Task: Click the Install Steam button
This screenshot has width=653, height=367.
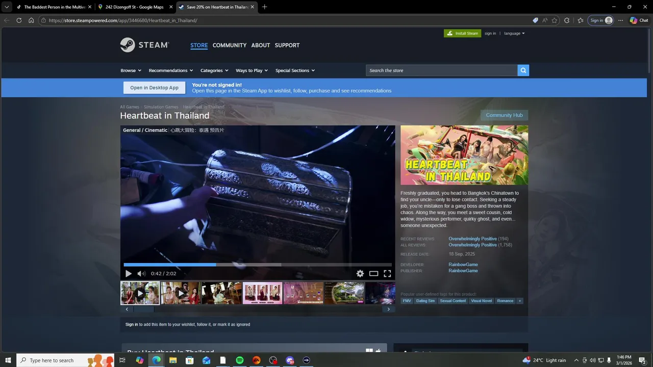Action: (463, 33)
